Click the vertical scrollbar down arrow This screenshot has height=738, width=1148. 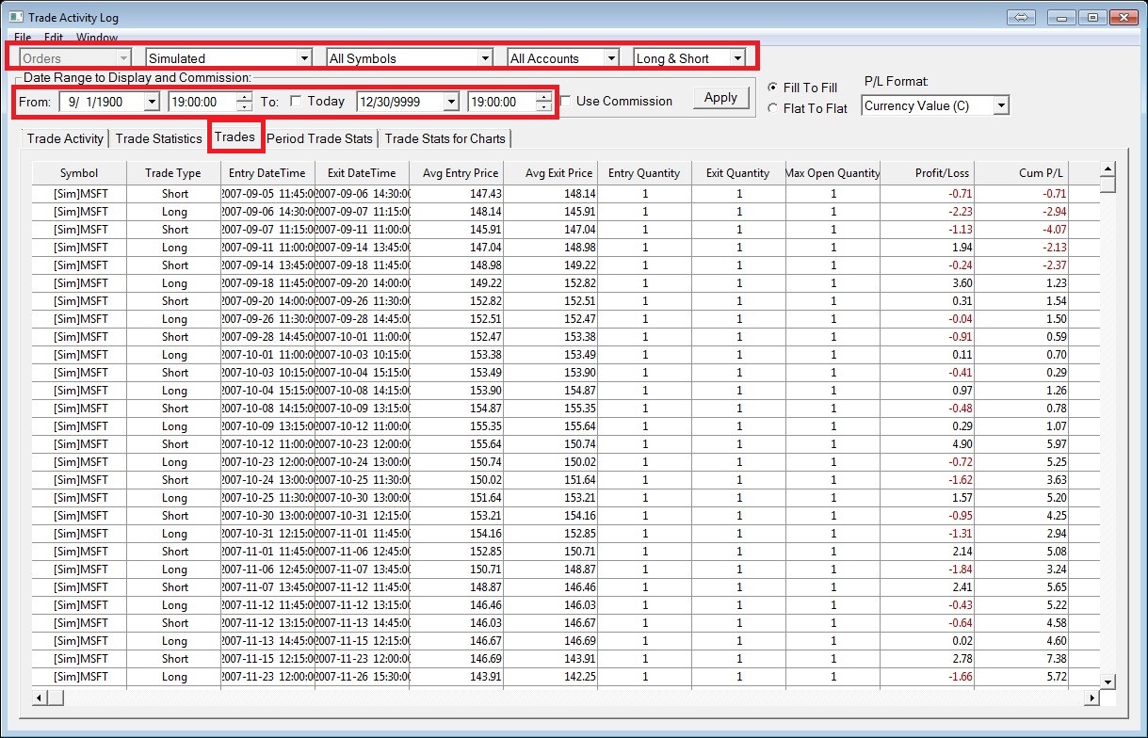[1108, 682]
